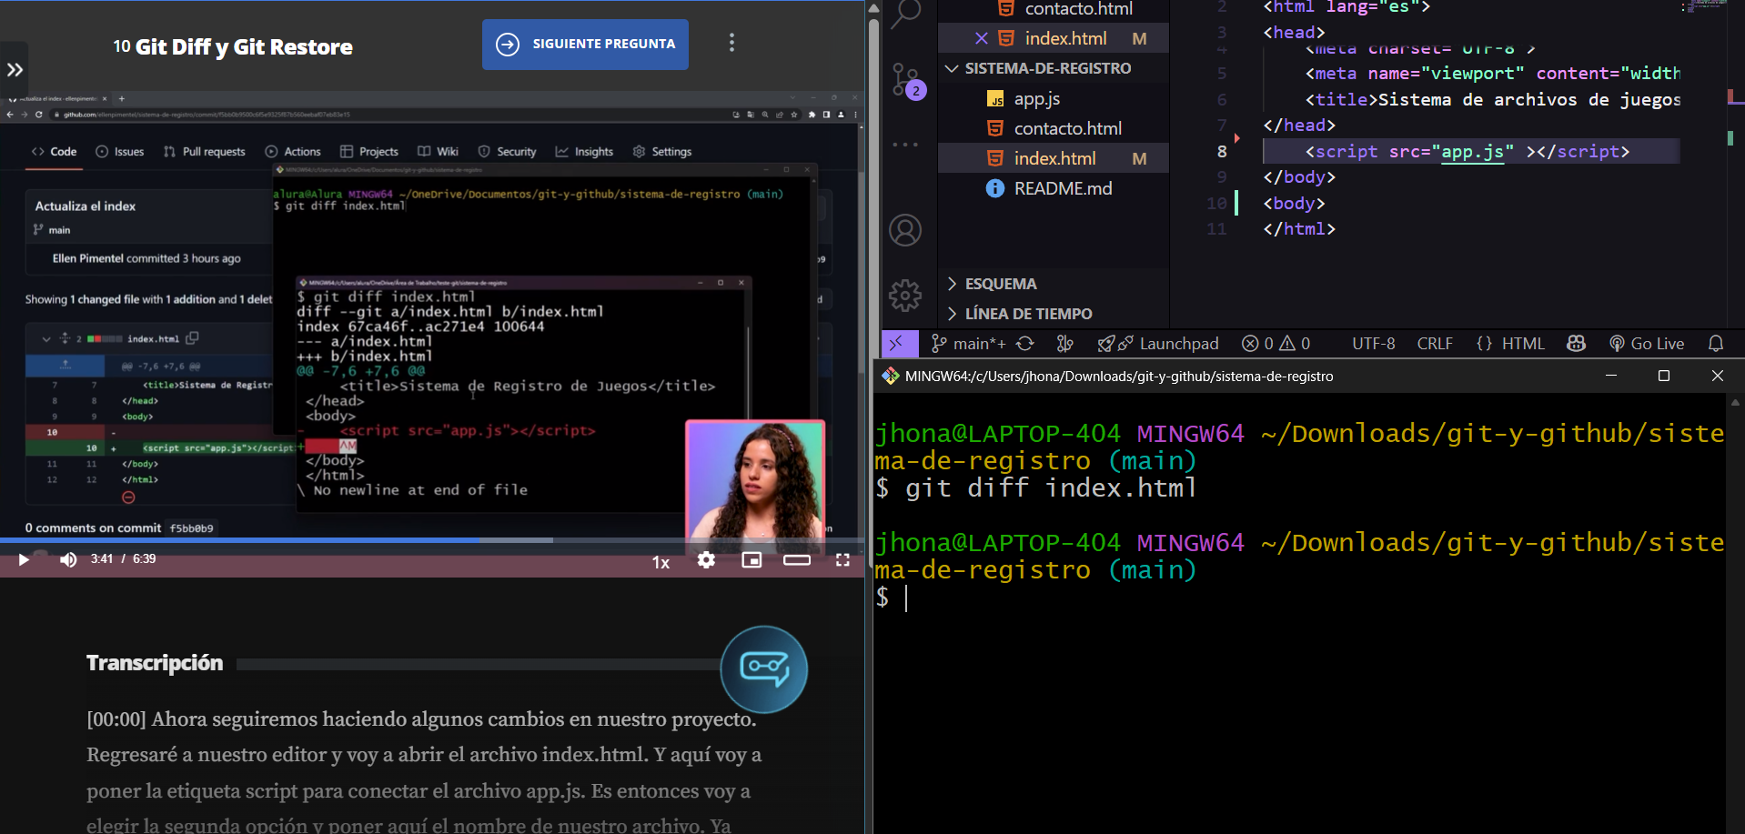1745x834 pixels.
Task: Open the floating chat assistant icon
Action: [764, 669]
